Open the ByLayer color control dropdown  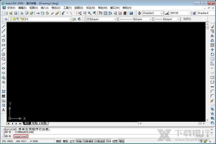pos(101,19)
